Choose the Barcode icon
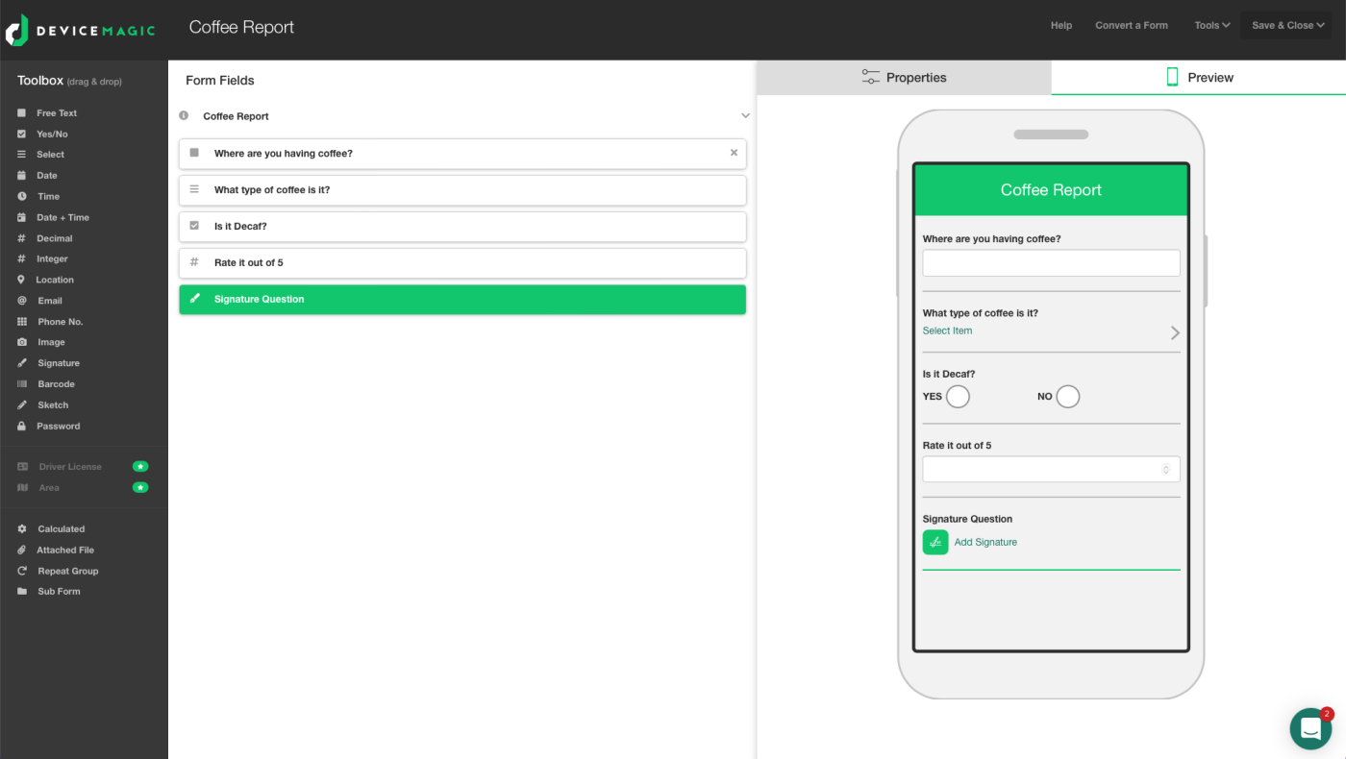This screenshot has height=759, width=1346. coord(21,384)
